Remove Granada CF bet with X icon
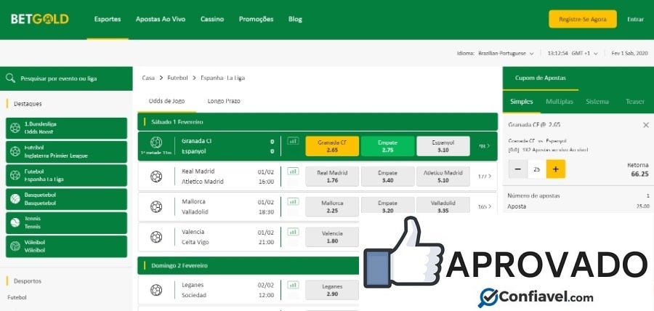The image size is (654, 311). (646, 125)
